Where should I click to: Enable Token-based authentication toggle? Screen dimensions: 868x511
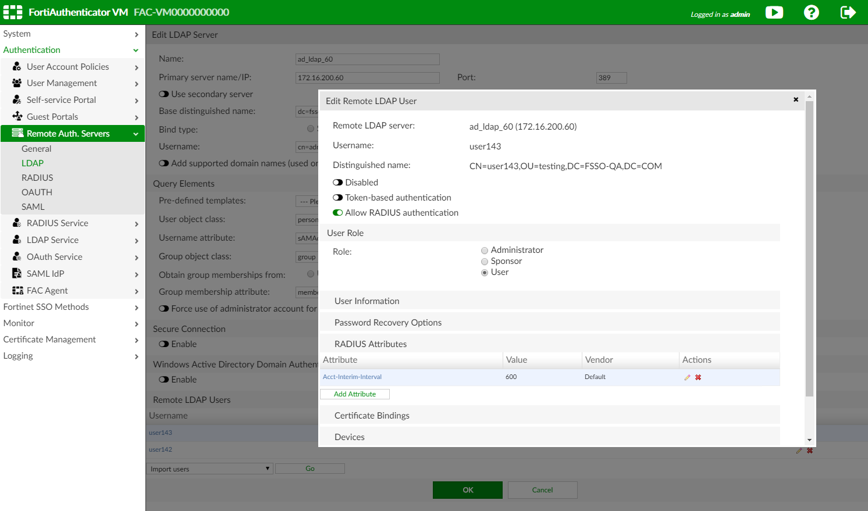click(338, 198)
